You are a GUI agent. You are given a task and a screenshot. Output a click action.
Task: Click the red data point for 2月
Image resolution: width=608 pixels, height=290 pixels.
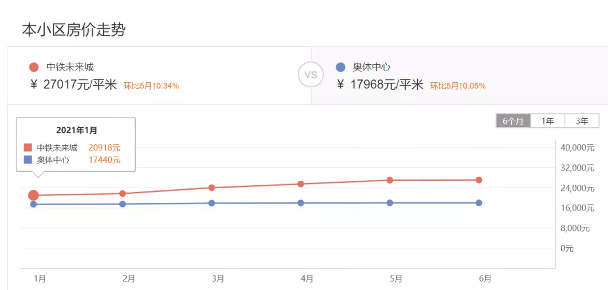point(123,194)
